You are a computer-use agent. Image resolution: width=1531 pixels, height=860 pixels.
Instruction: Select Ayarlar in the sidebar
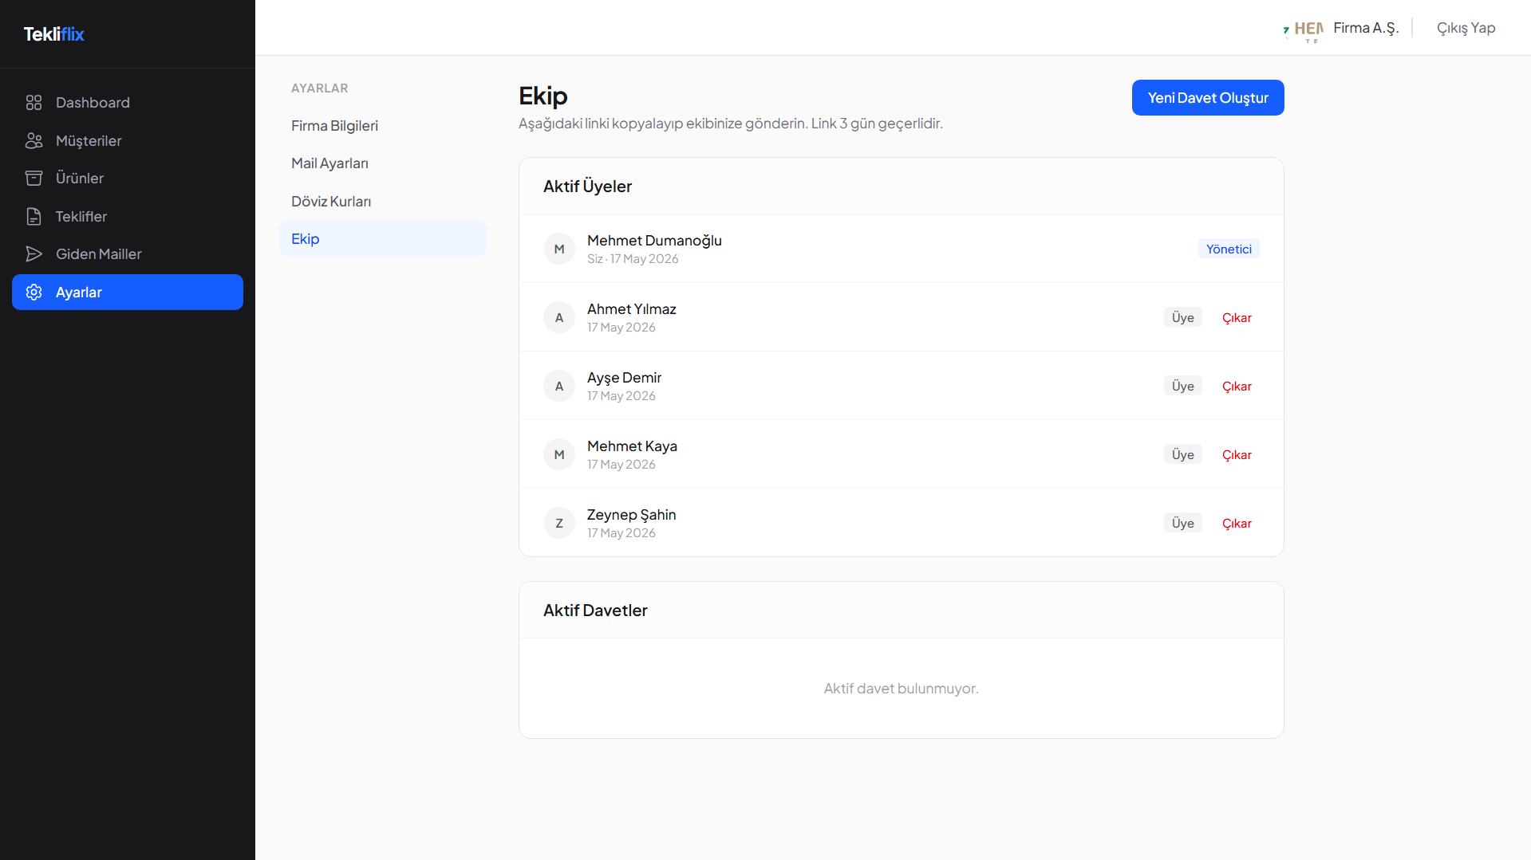pos(128,293)
